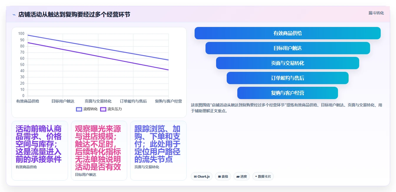
Task: Select the 订单履约与售后 funnel bar
Action: [x=288, y=78]
